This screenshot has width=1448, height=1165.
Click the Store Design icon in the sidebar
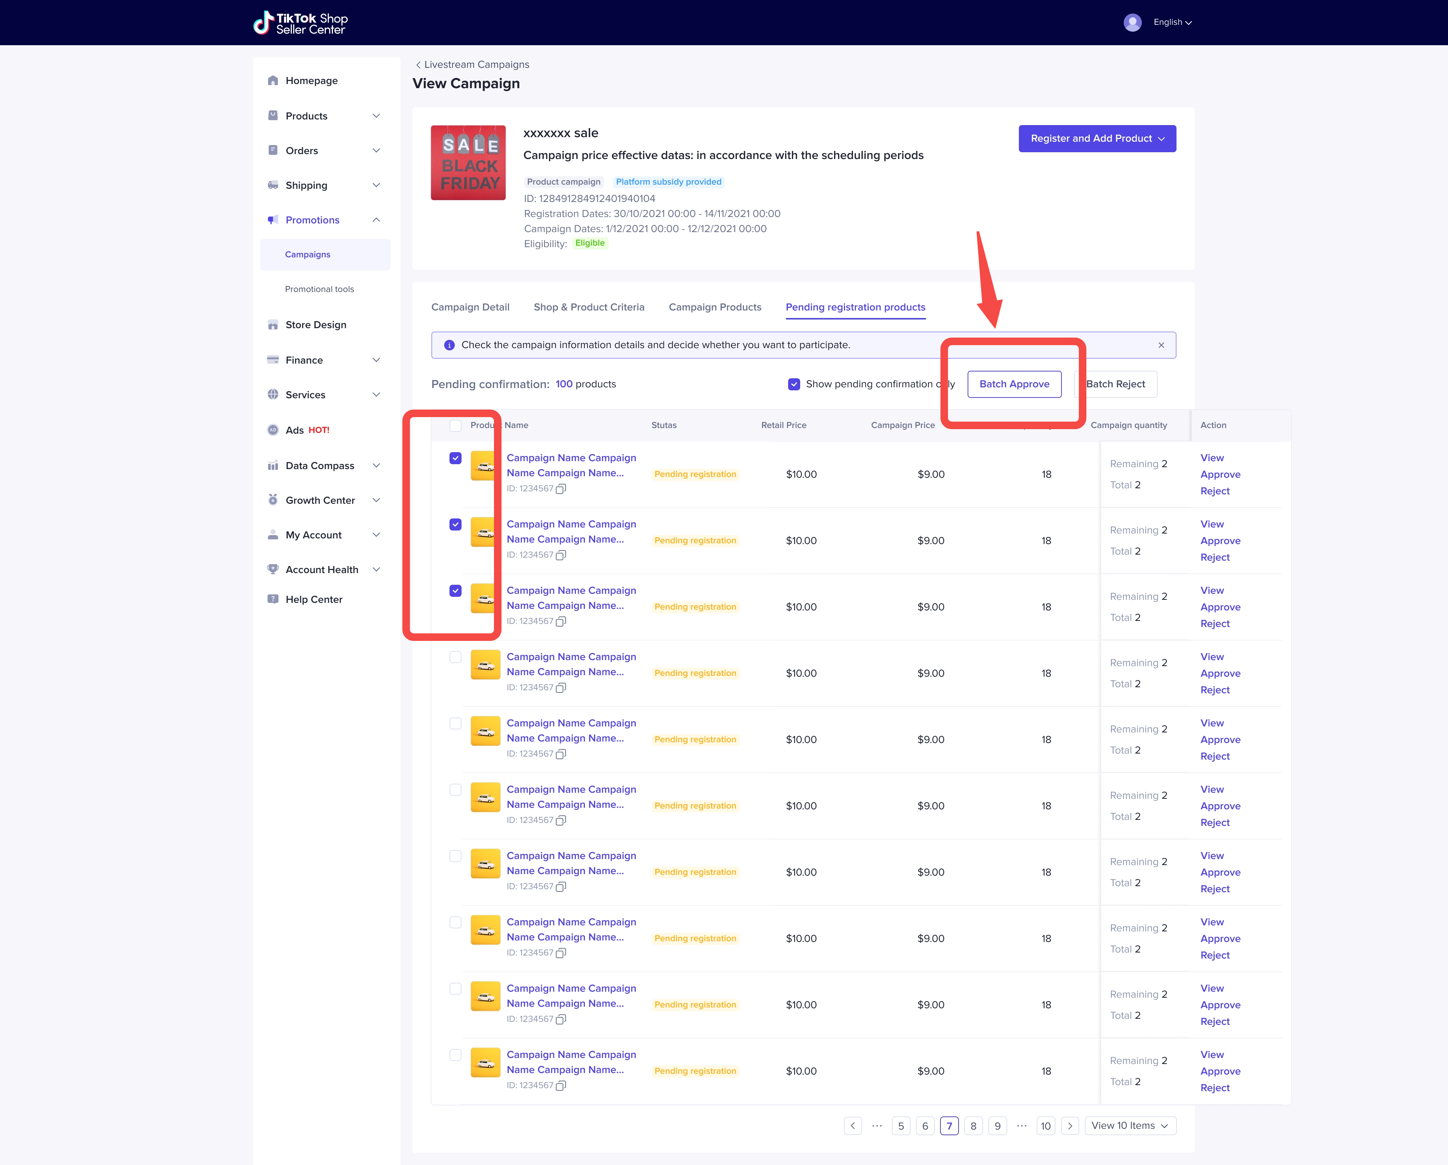tap(273, 325)
